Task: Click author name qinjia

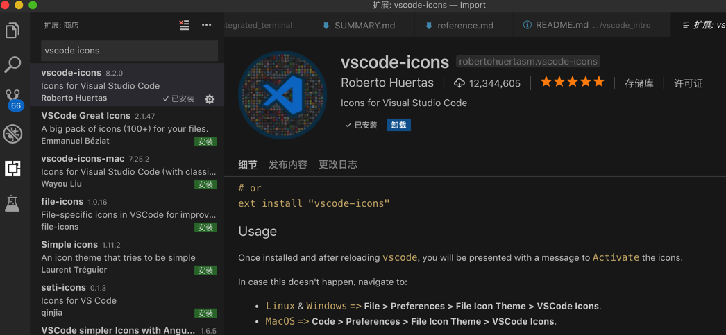Action: click(x=52, y=313)
